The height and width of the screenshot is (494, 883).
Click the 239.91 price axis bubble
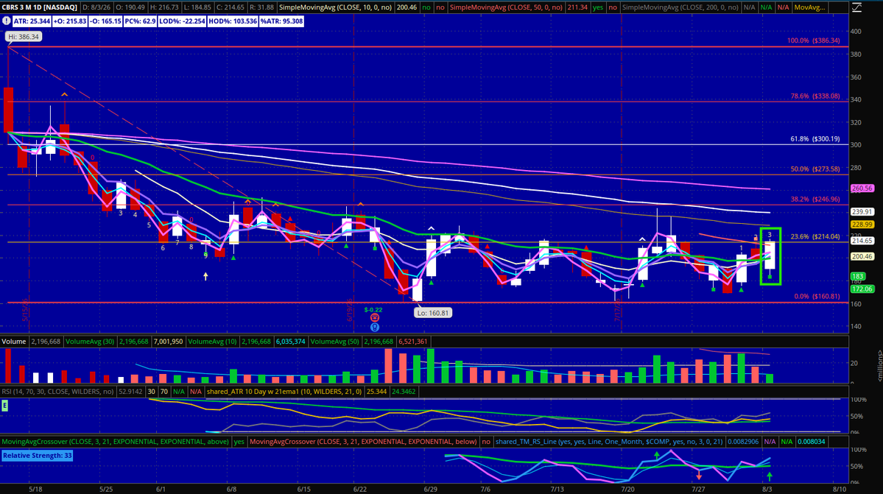click(x=862, y=211)
